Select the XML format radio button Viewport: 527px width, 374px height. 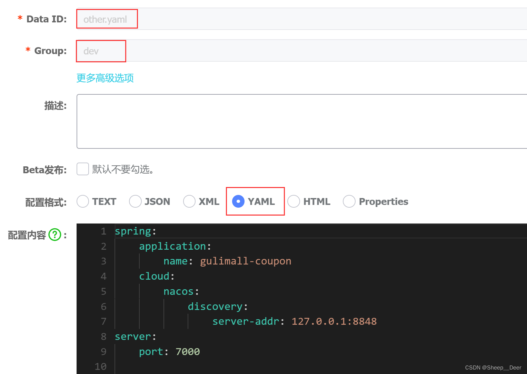point(189,201)
